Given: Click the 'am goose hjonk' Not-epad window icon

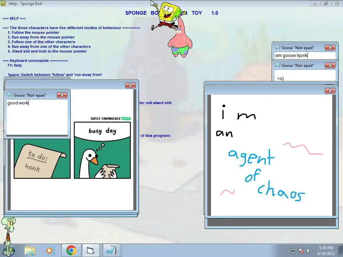Looking at the screenshot, I should point(278,48).
